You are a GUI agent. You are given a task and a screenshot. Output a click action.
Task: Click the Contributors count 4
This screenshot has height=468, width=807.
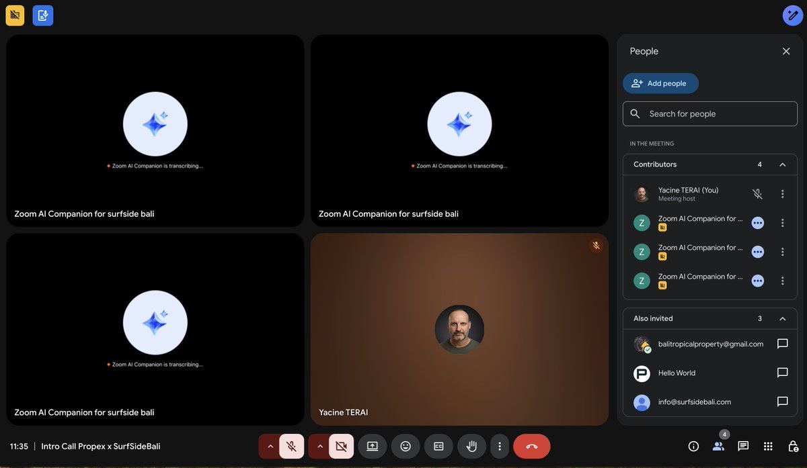point(760,165)
